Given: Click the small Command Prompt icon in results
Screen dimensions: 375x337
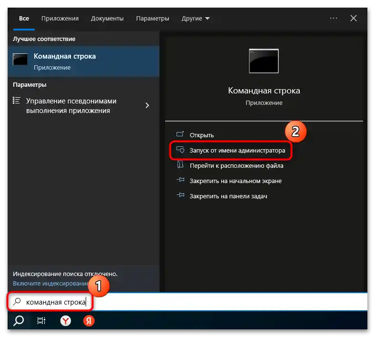Looking at the screenshot, I should [20, 59].
